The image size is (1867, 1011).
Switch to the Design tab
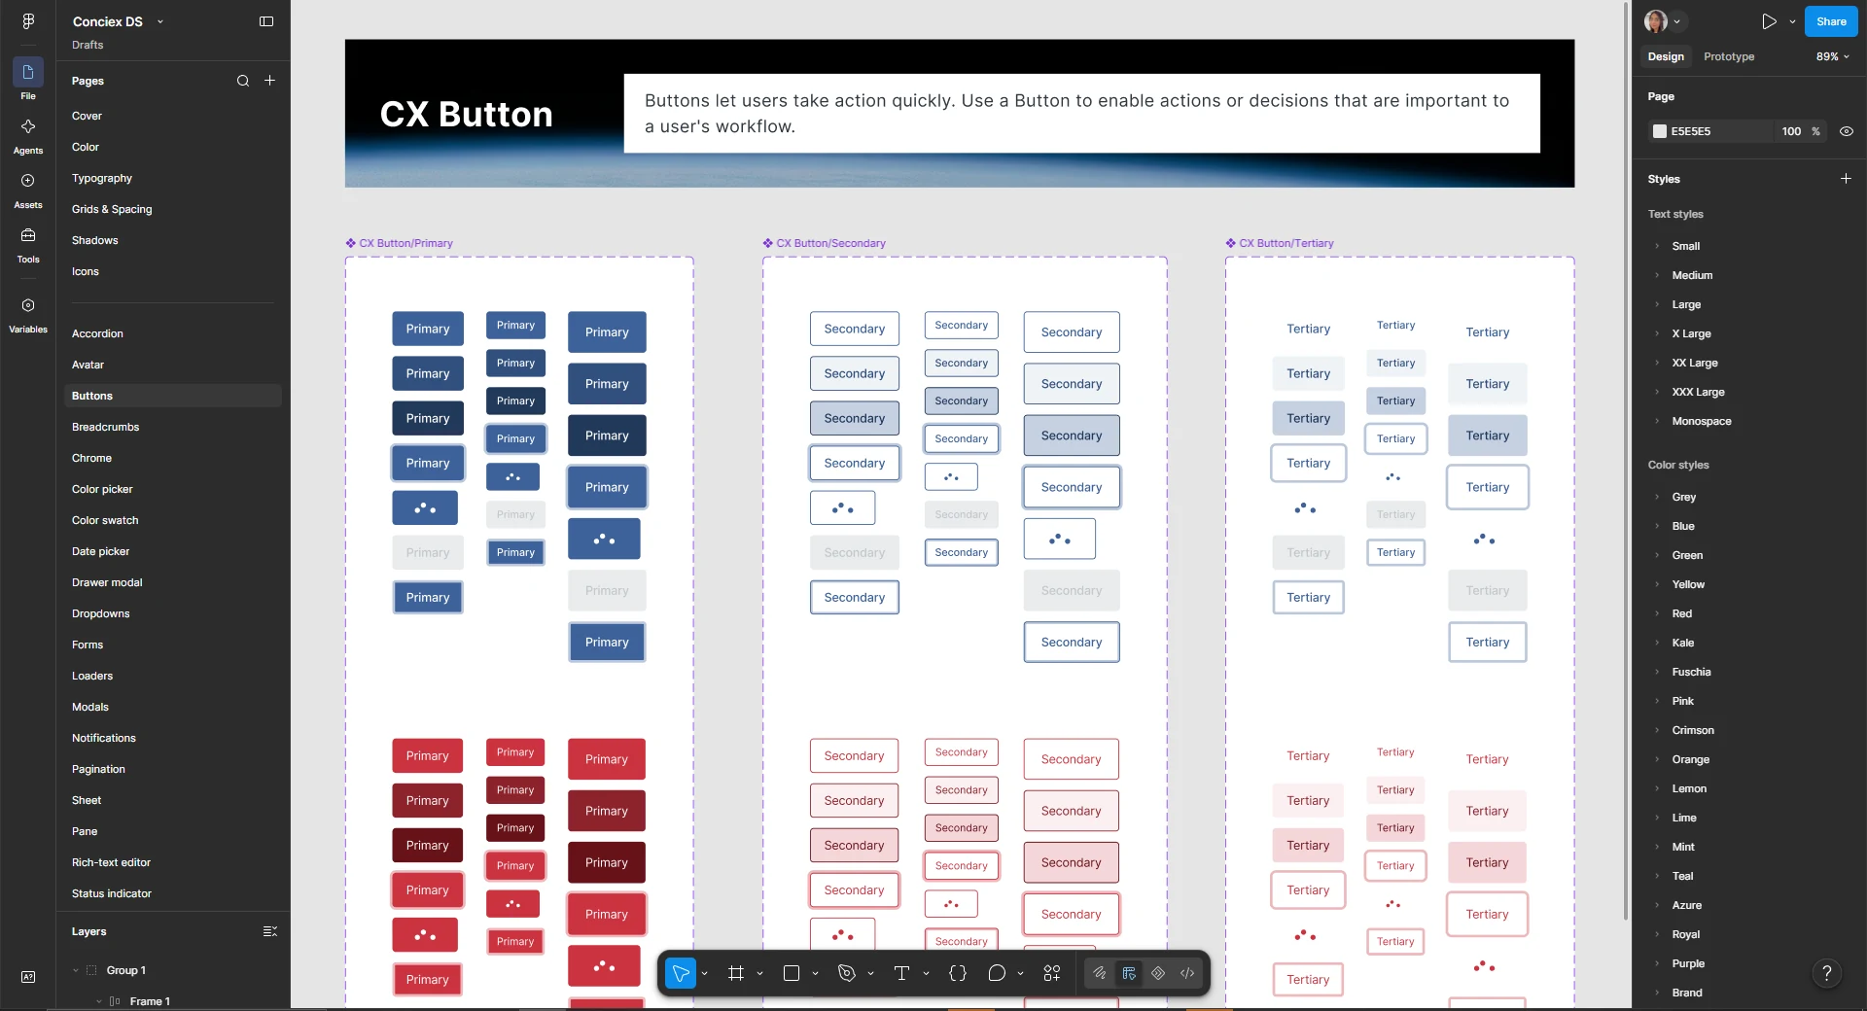click(1666, 56)
